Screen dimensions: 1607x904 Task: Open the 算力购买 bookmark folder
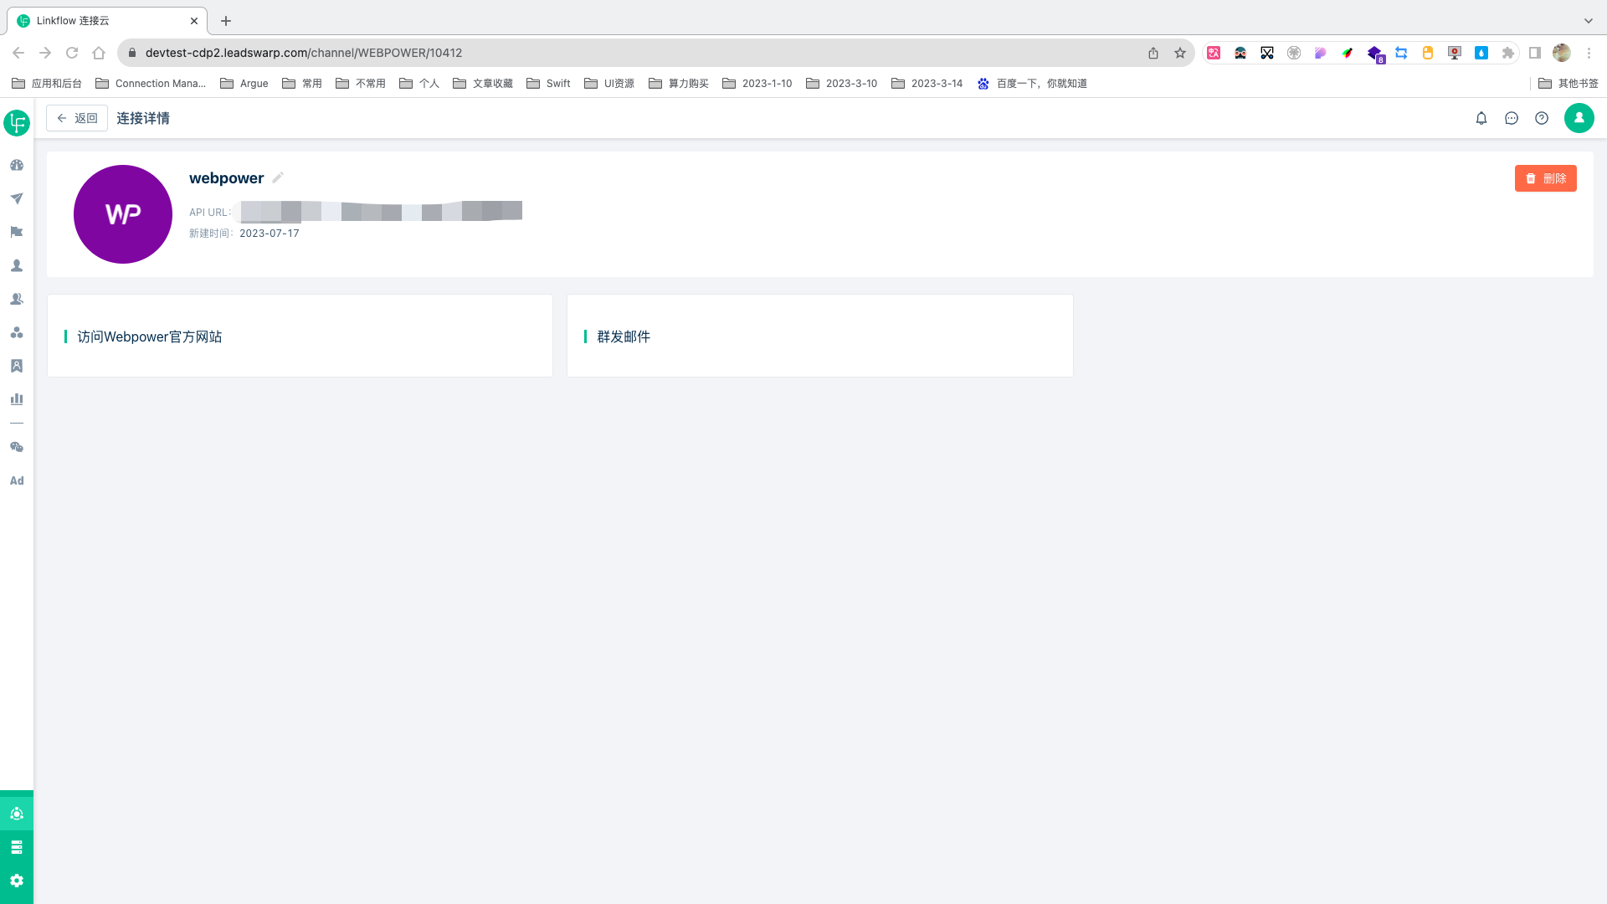(679, 84)
